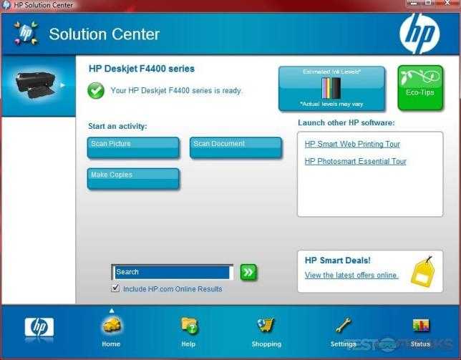Viewport: 461px width, 360px height.
Task: Click the printer is ready status text
Action: pyautogui.click(x=176, y=90)
